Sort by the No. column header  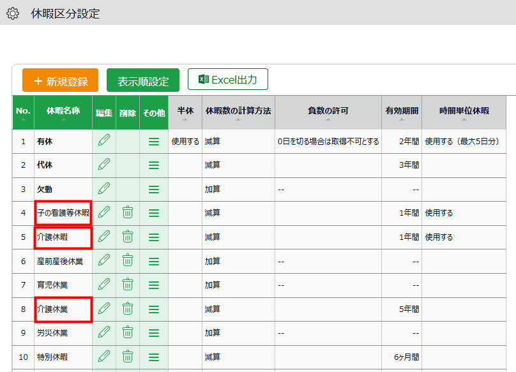point(23,112)
